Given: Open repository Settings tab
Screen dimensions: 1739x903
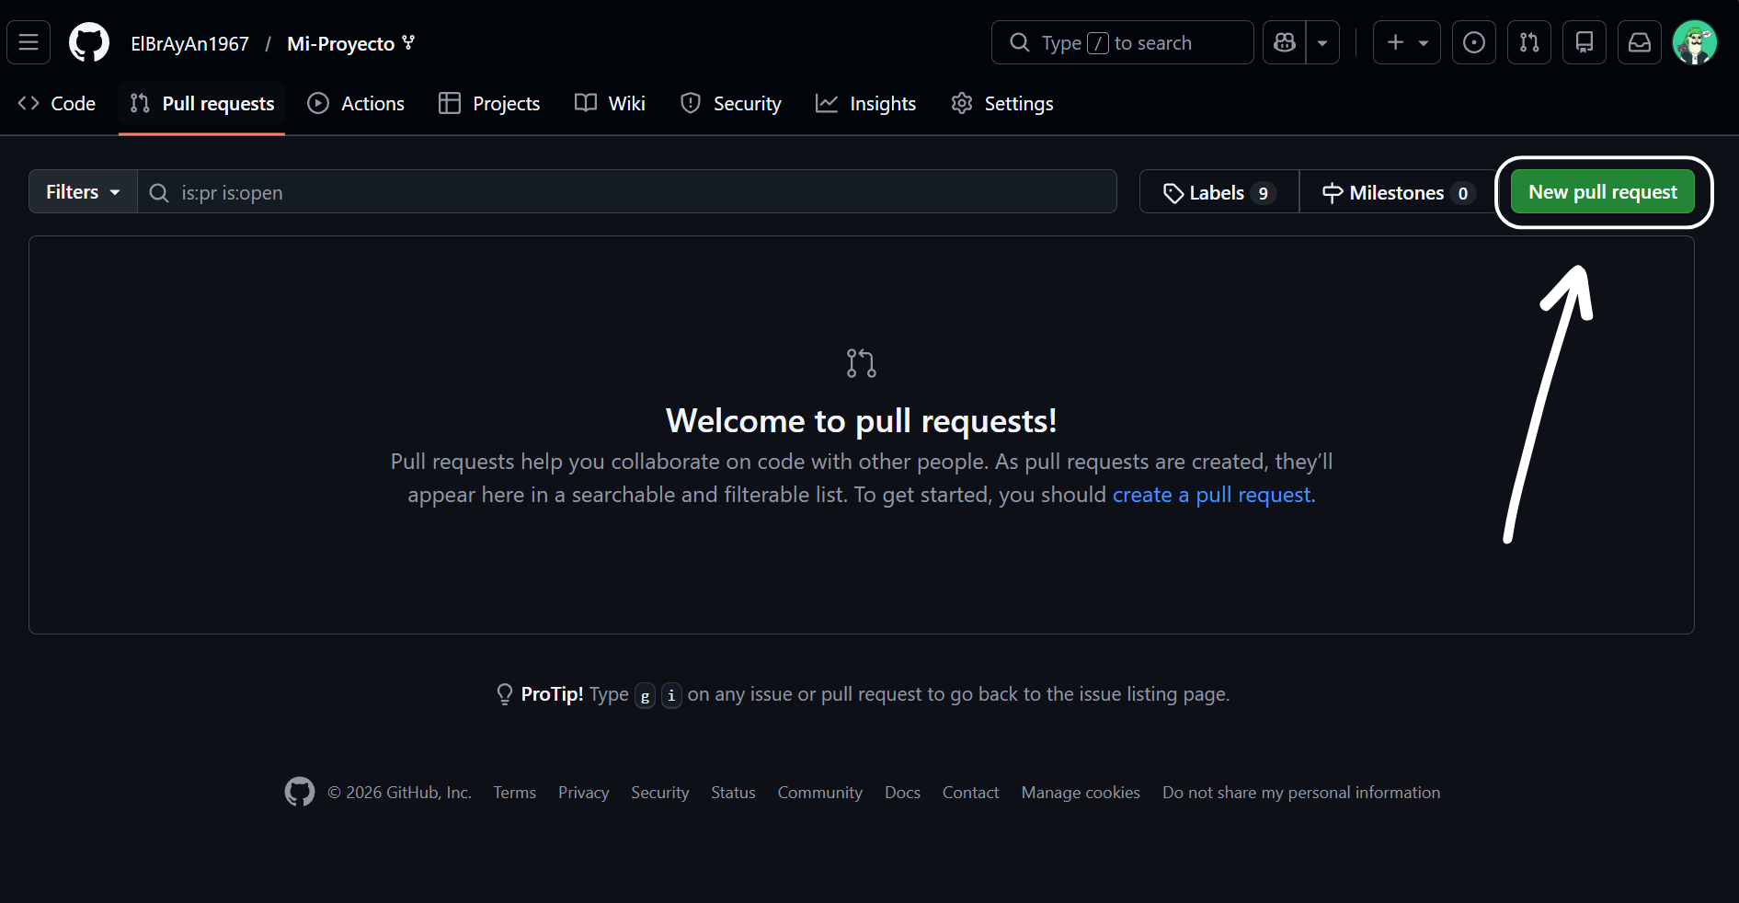Looking at the screenshot, I should click(x=1001, y=104).
